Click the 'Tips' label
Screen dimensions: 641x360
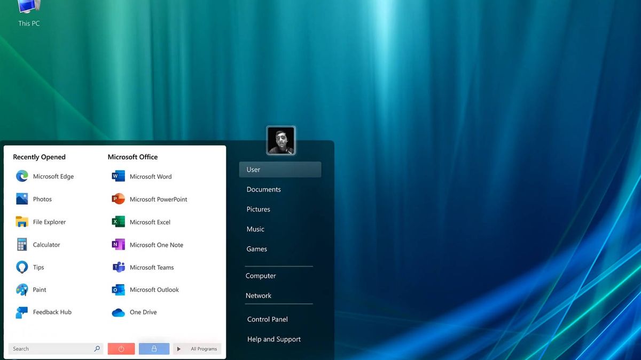pos(38,267)
